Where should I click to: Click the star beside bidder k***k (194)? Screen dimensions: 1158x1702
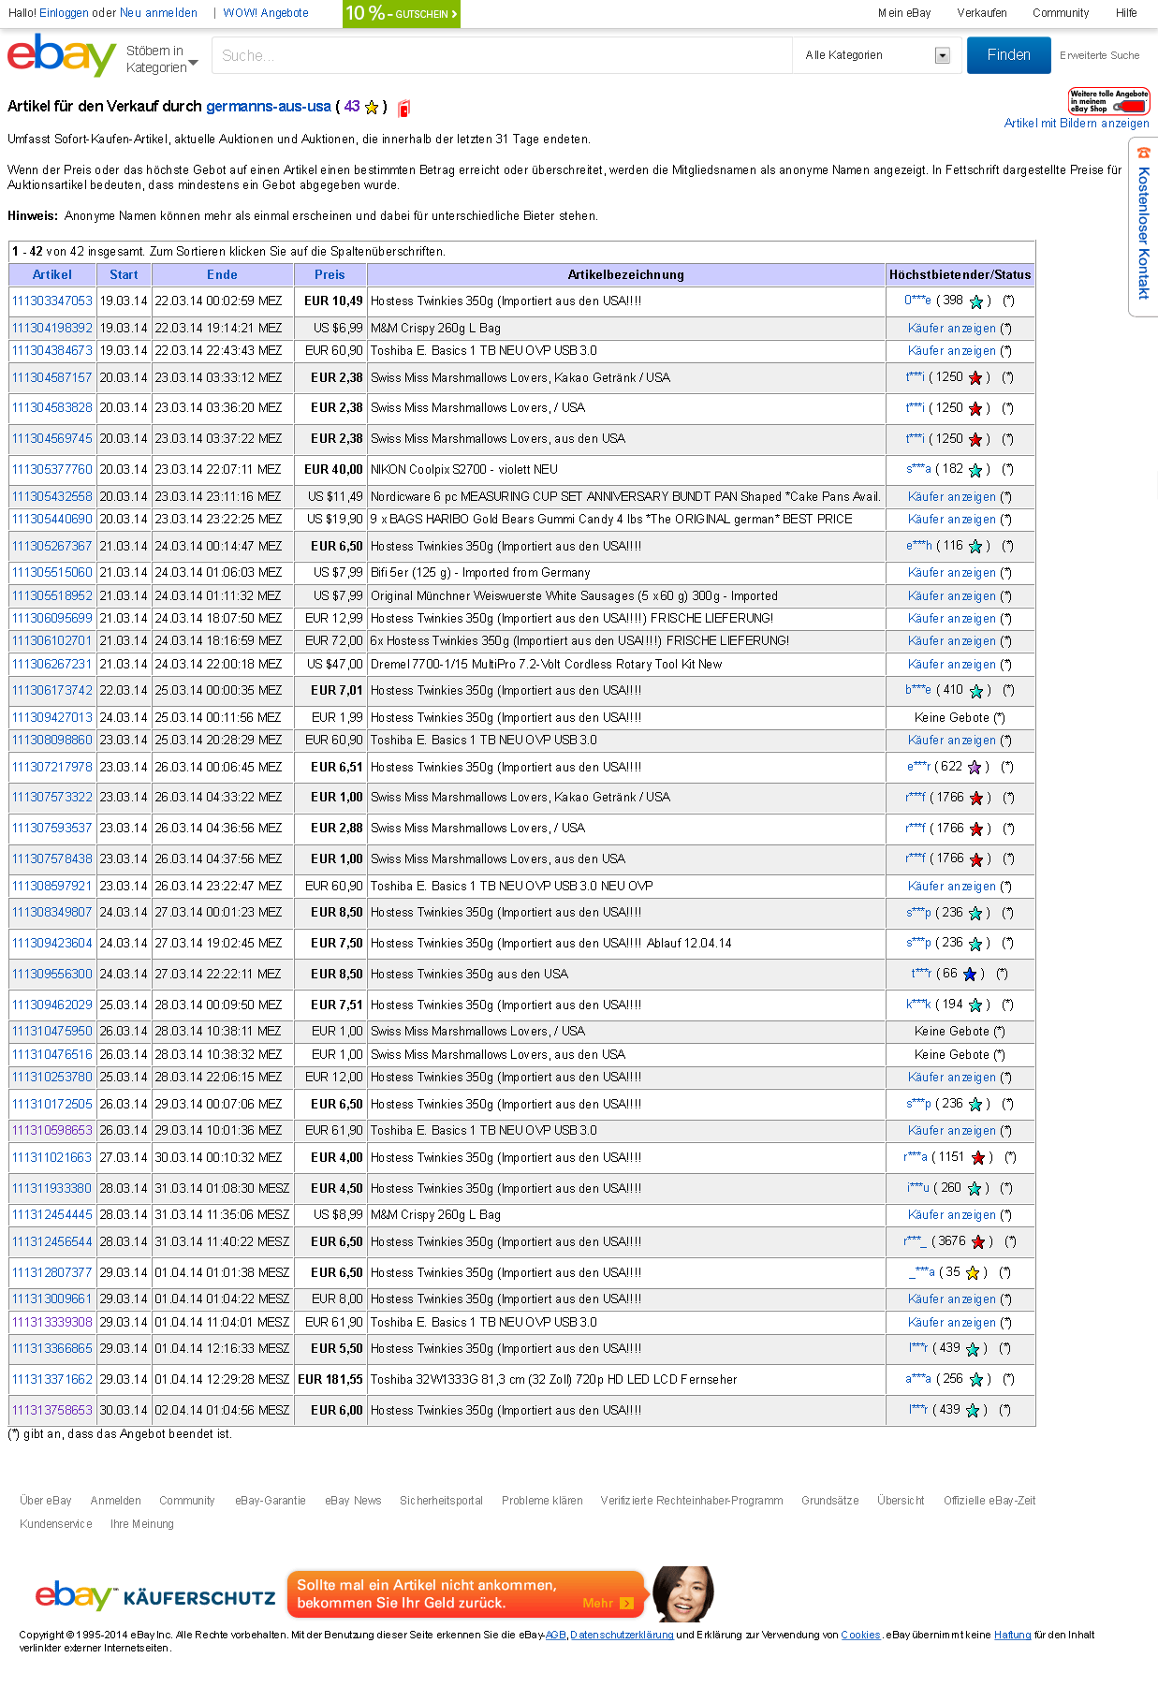975,1005
